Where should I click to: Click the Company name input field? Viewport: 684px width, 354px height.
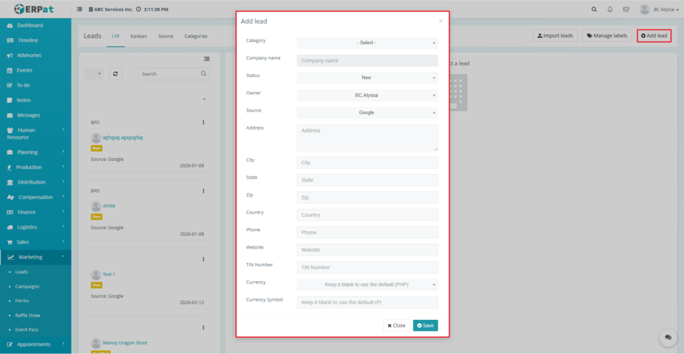tap(367, 61)
